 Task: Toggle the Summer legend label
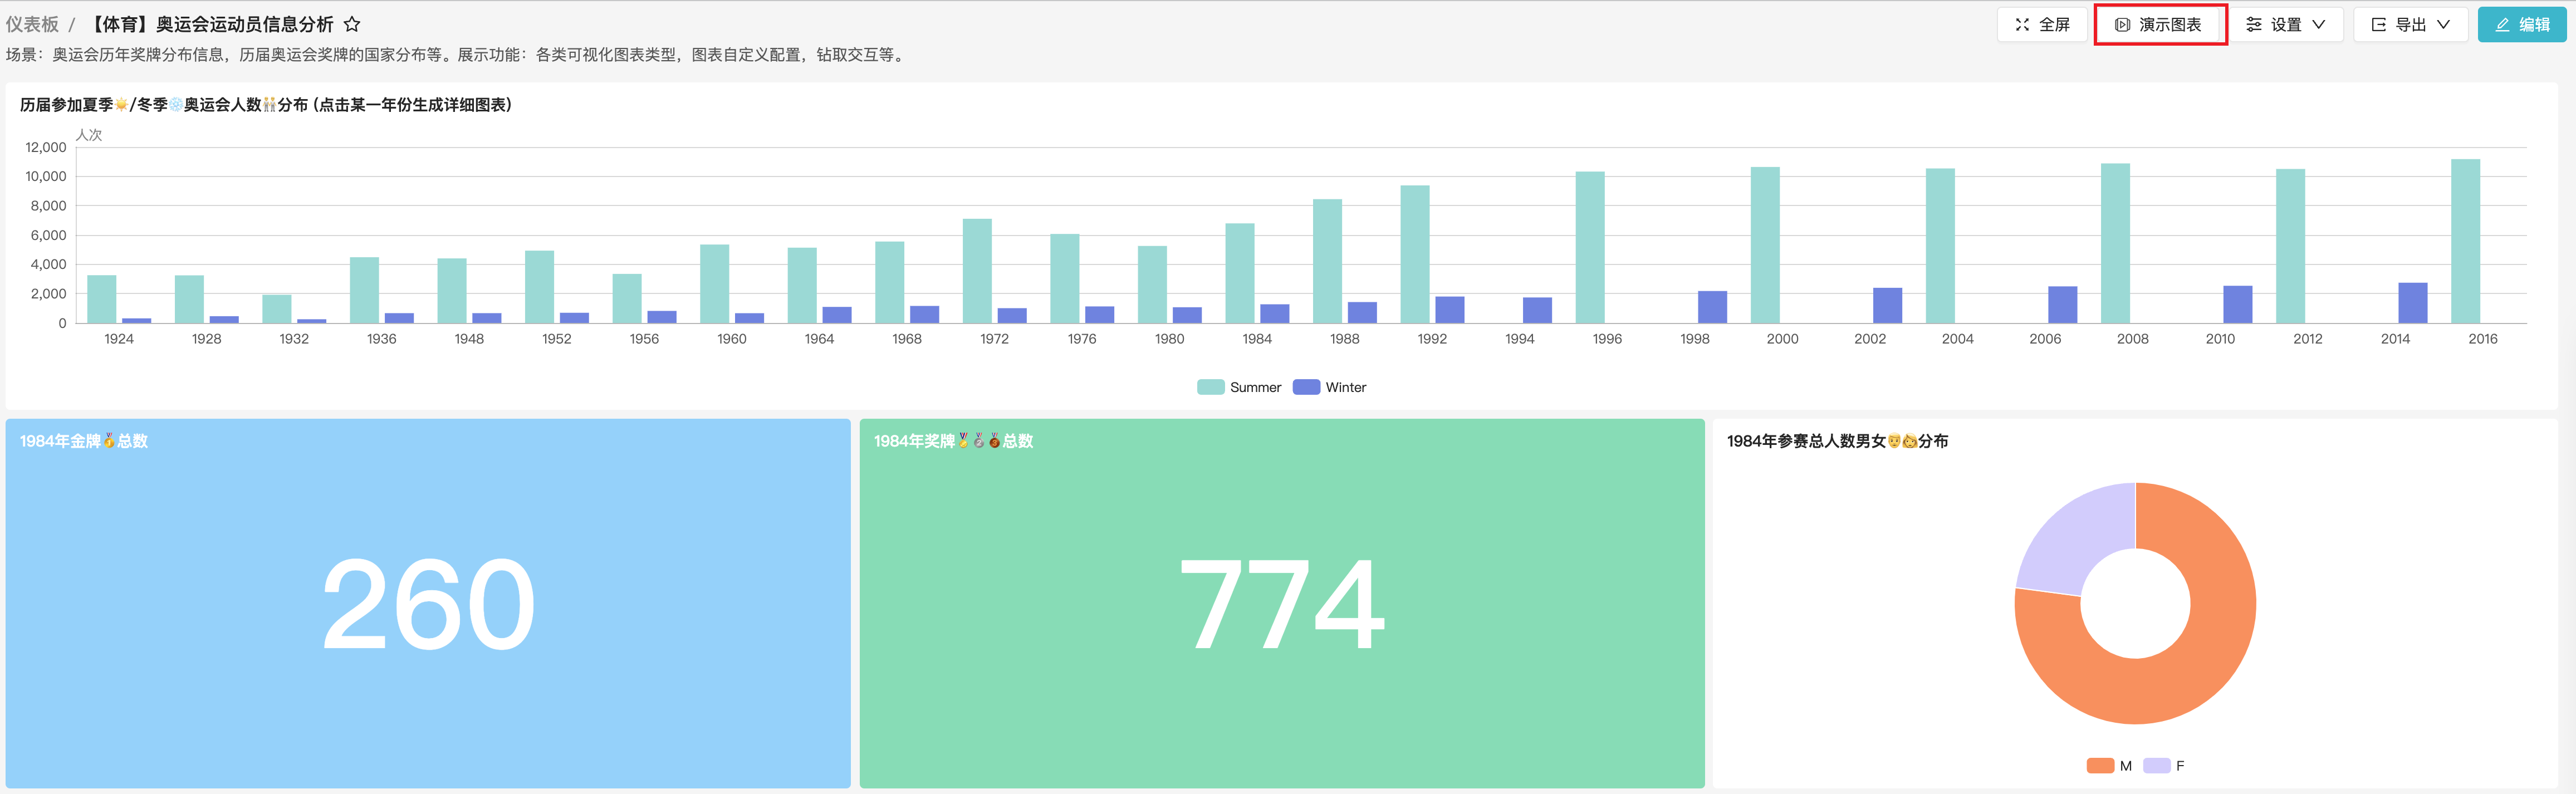pos(1255,387)
